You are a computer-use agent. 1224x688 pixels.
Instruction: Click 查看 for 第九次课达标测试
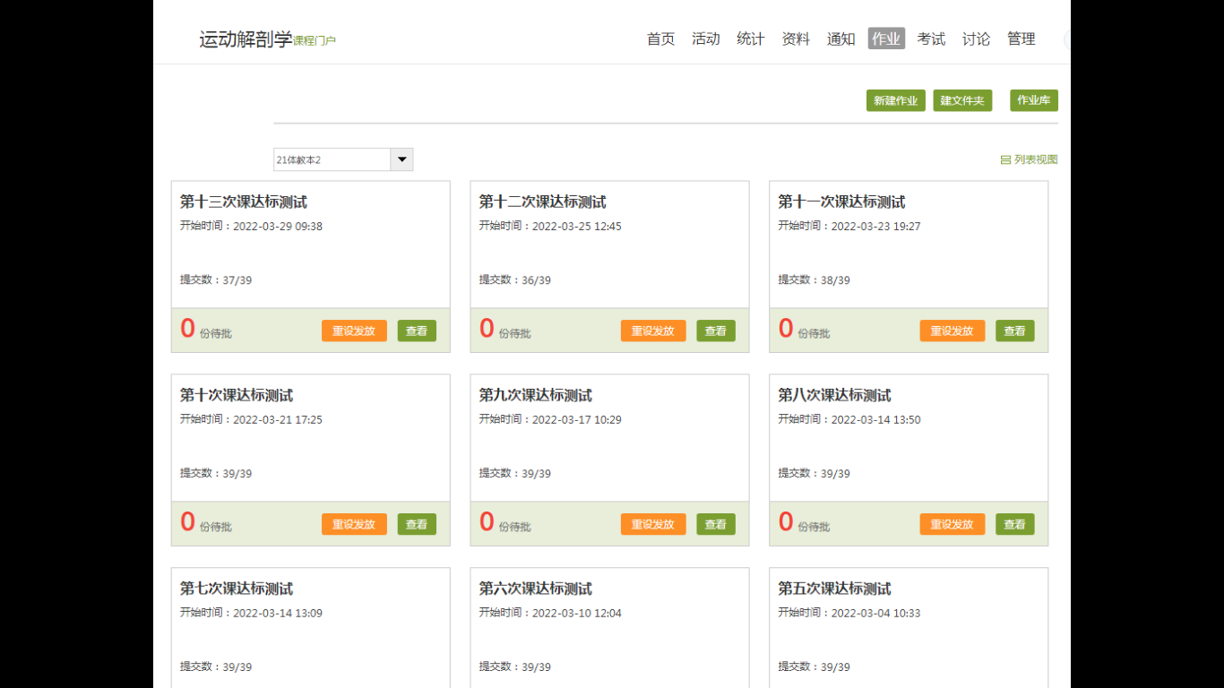(715, 524)
